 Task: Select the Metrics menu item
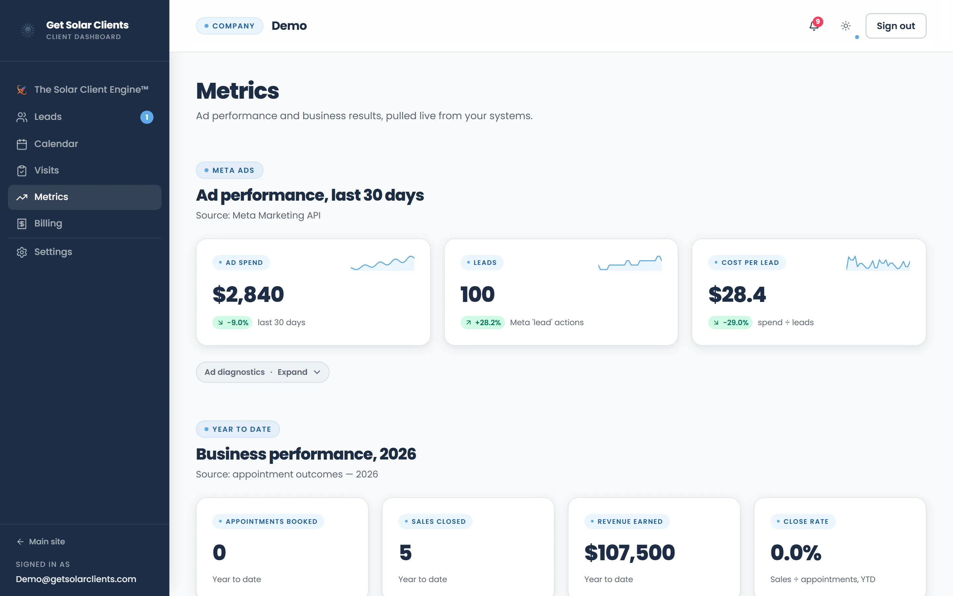coord(85,197)
